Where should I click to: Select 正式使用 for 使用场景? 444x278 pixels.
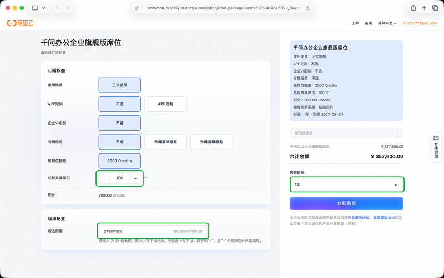pos(120,85)
